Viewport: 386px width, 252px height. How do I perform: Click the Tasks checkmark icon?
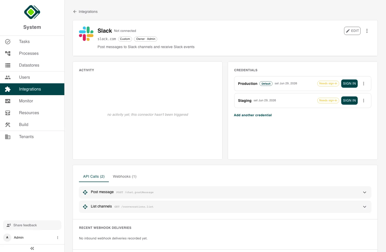(x=8, y=42)
